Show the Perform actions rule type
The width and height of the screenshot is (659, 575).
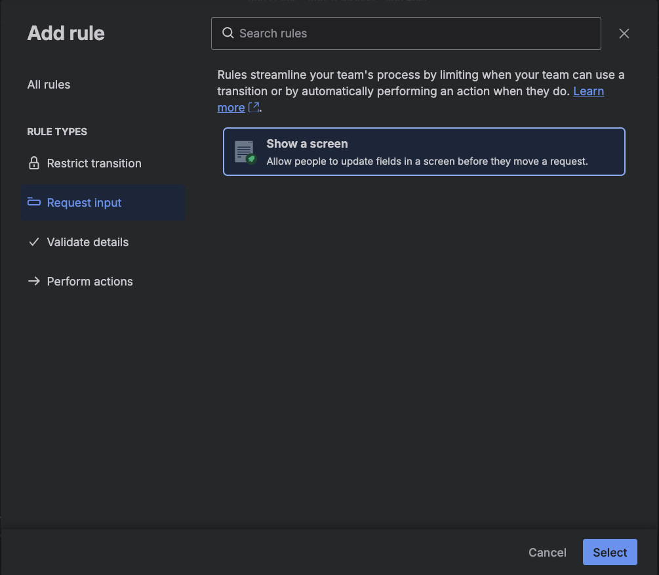click(90, 282)
